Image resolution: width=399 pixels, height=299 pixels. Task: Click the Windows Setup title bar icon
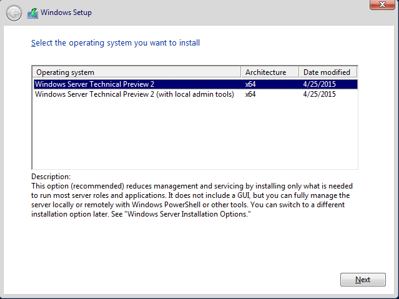coord(32,12)
